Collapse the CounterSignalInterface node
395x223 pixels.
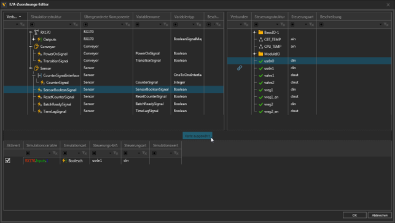[34, 75]
